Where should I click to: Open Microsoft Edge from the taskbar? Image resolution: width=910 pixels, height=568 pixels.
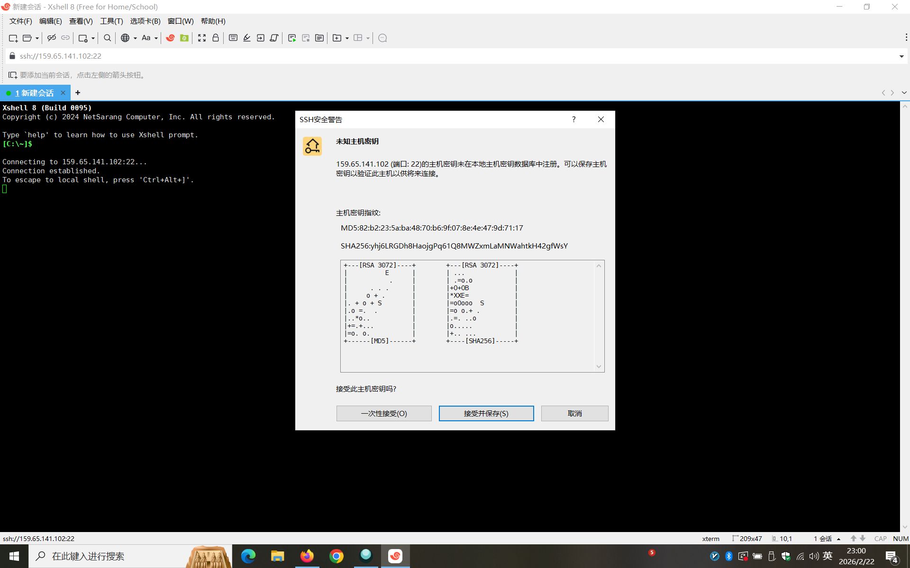pos(248,556)
